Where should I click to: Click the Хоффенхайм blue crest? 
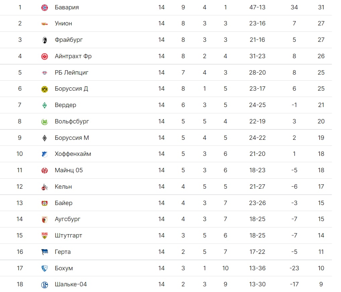pos(45,154)
